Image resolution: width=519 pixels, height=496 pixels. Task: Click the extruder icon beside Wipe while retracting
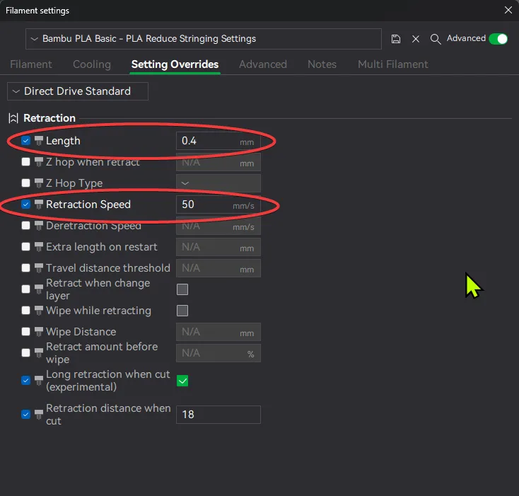tap(39, 310)
